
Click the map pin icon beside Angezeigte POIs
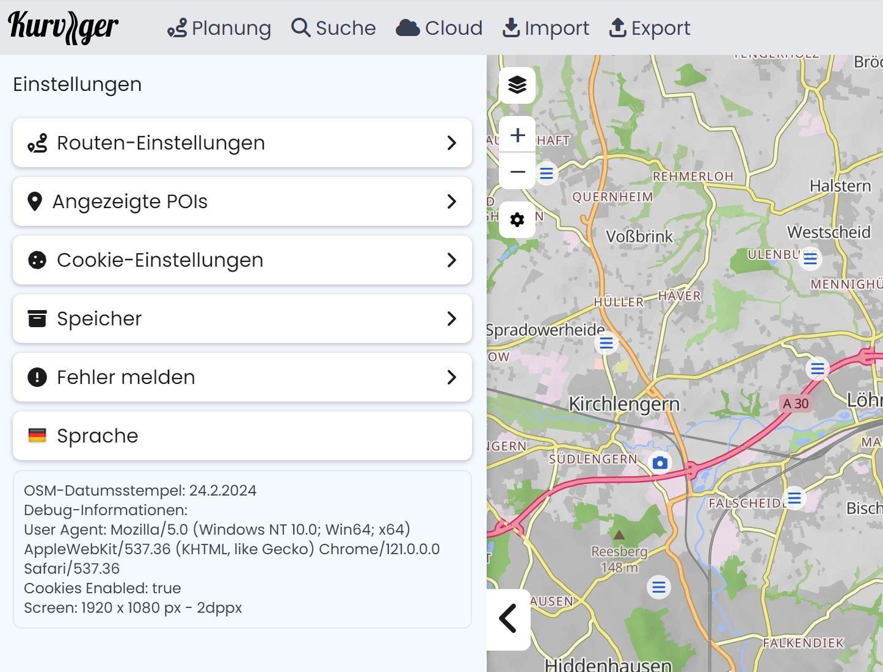35,201
